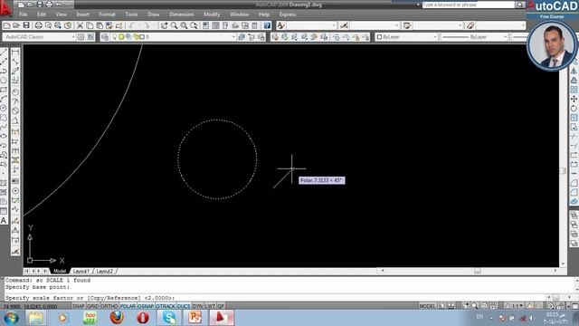Click the blue Help question mark icon
This screenshot has width=579, height=326.
click(x=267, y=25)
